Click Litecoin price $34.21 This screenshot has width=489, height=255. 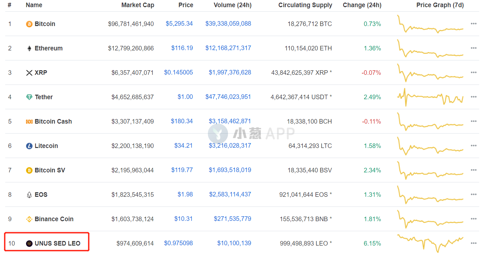click(183, 146)
